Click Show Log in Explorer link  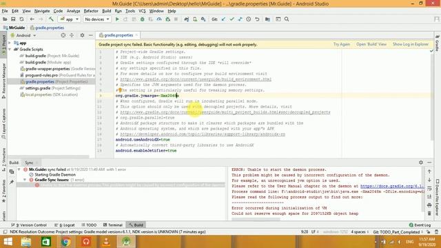(x=411, y=44)
